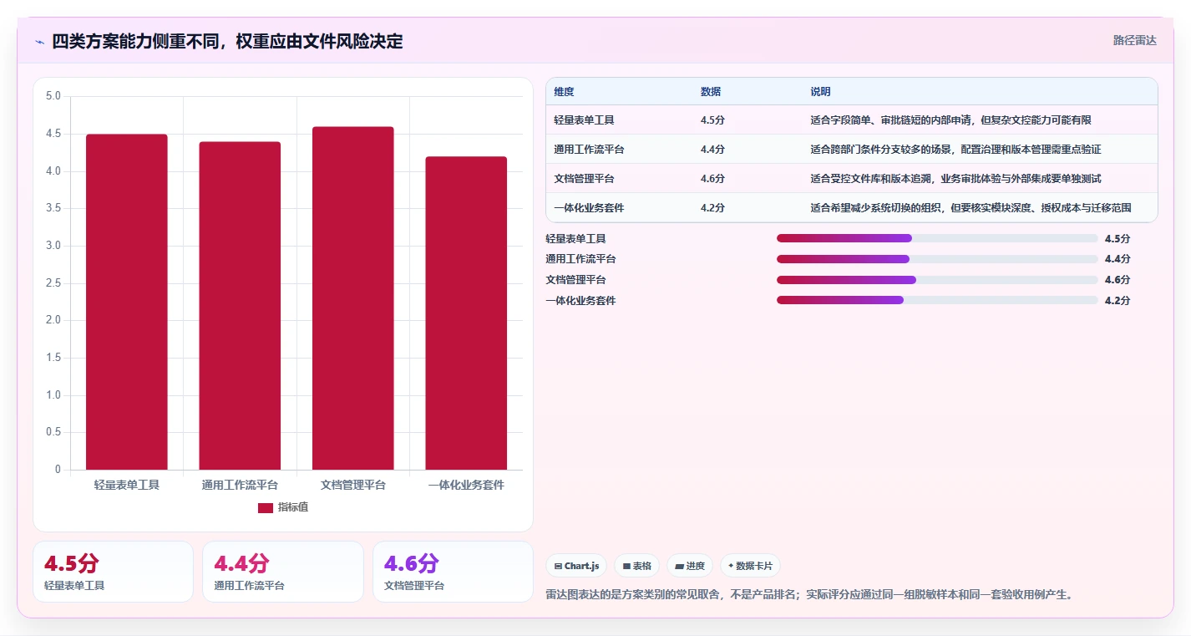Image resolution: width=1191 pixels, height=636 pixels.
Task: Click the 4.2分 value beside progress bar
Action: click(1117, 301)
